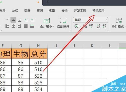Select the cell with 534
Viewport: 126px width, 92px height.
39,89
